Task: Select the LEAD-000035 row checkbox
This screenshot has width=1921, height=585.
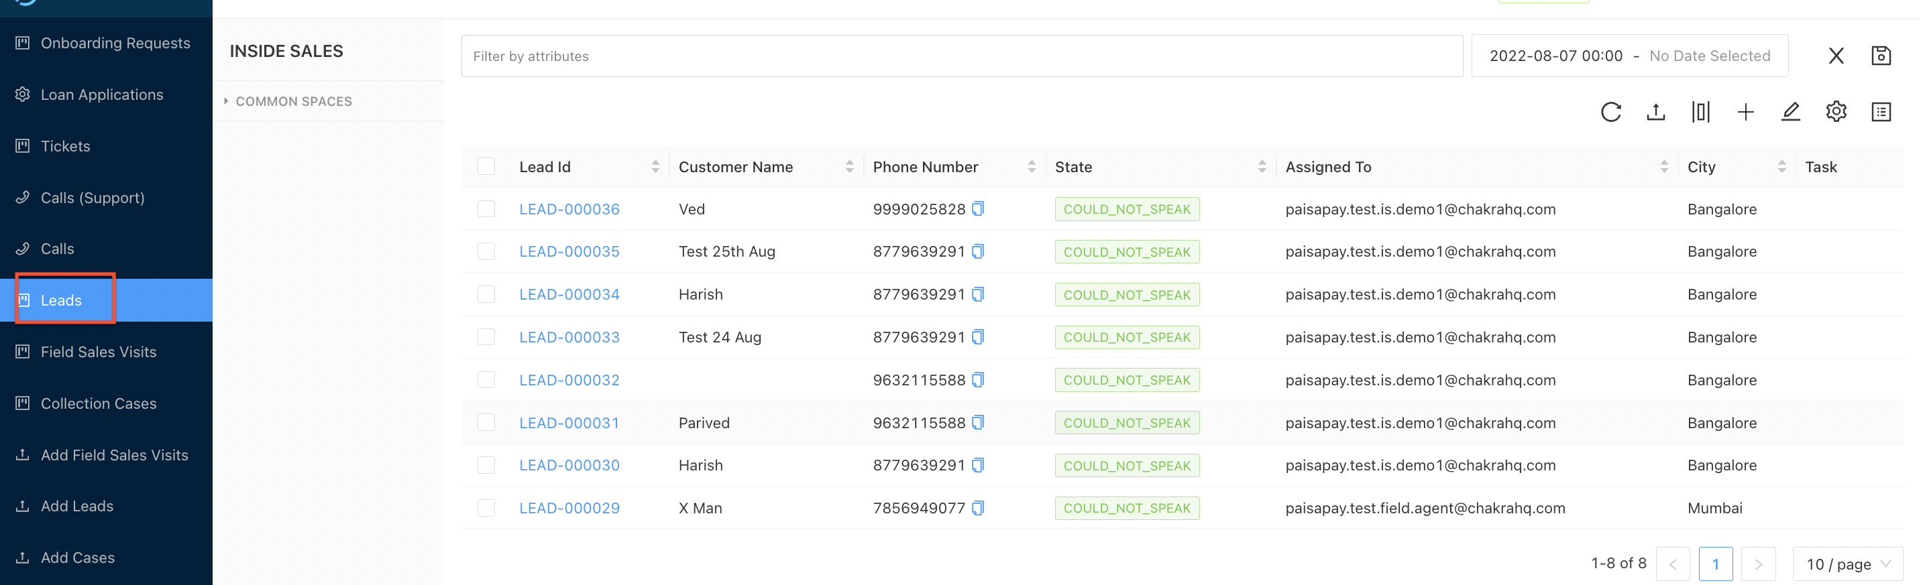Action: coord(486,251)
